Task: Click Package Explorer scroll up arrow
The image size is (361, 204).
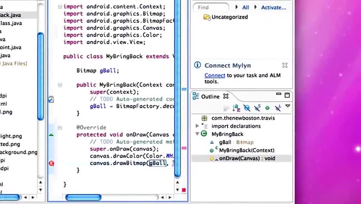Action: [x=40, y=182]
